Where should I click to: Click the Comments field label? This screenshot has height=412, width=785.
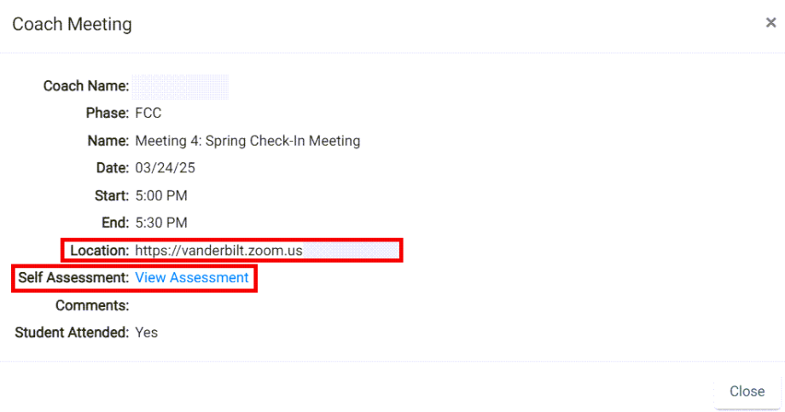tap(92, 305)
